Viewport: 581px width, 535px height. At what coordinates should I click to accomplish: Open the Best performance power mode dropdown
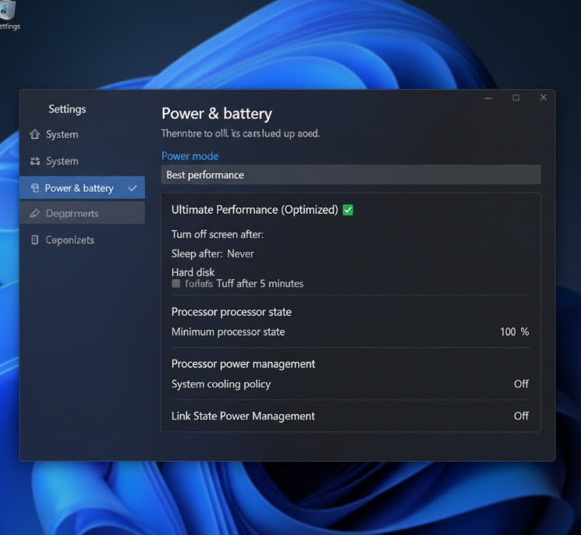350,175
